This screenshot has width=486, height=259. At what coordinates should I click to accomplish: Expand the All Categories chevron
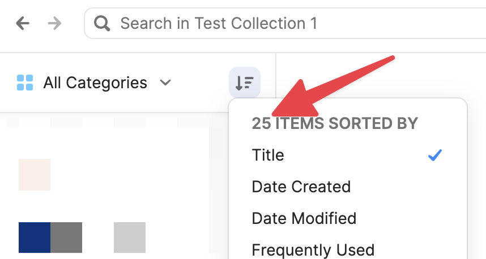pos(165,83)
